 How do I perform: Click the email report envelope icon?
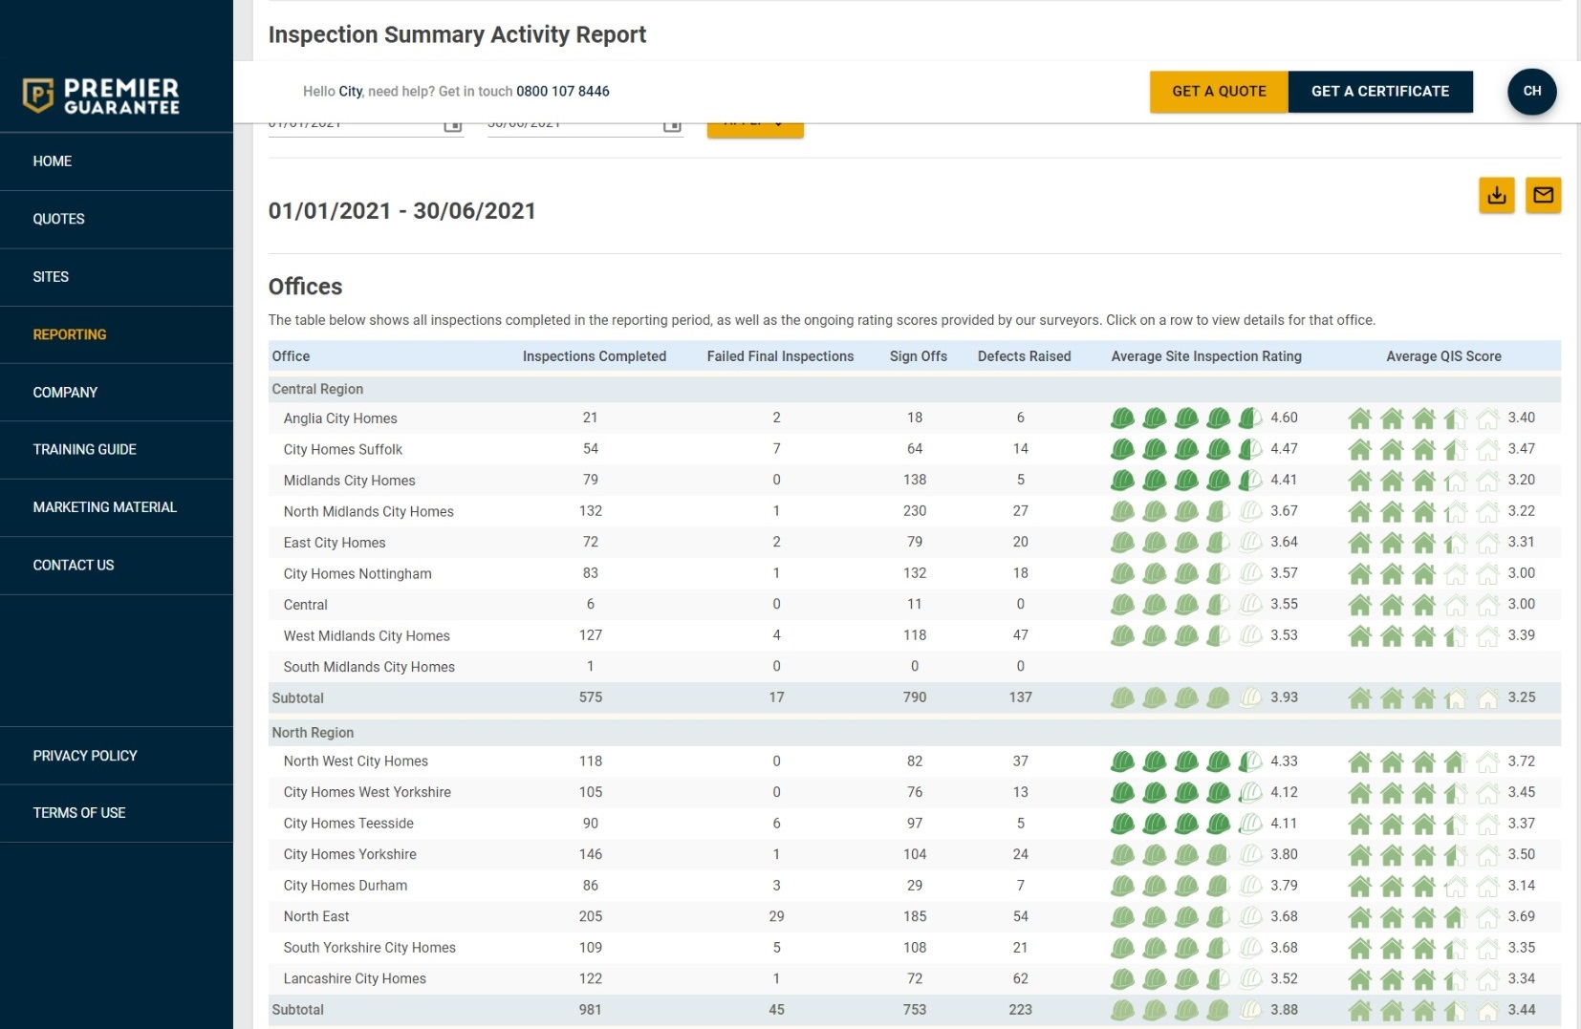1543,195
